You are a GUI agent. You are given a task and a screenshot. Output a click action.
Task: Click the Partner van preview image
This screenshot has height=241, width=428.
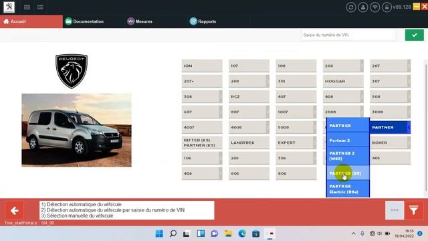click(x=76, y=130)
